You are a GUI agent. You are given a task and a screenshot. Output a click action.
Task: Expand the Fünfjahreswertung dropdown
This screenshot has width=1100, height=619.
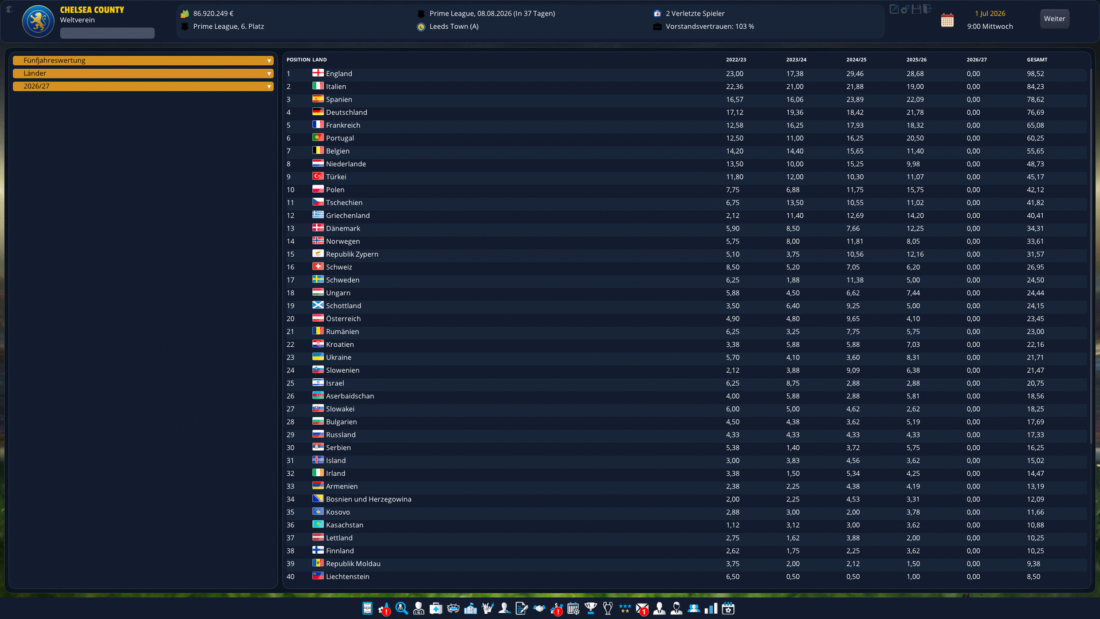(x=143, y=60)
